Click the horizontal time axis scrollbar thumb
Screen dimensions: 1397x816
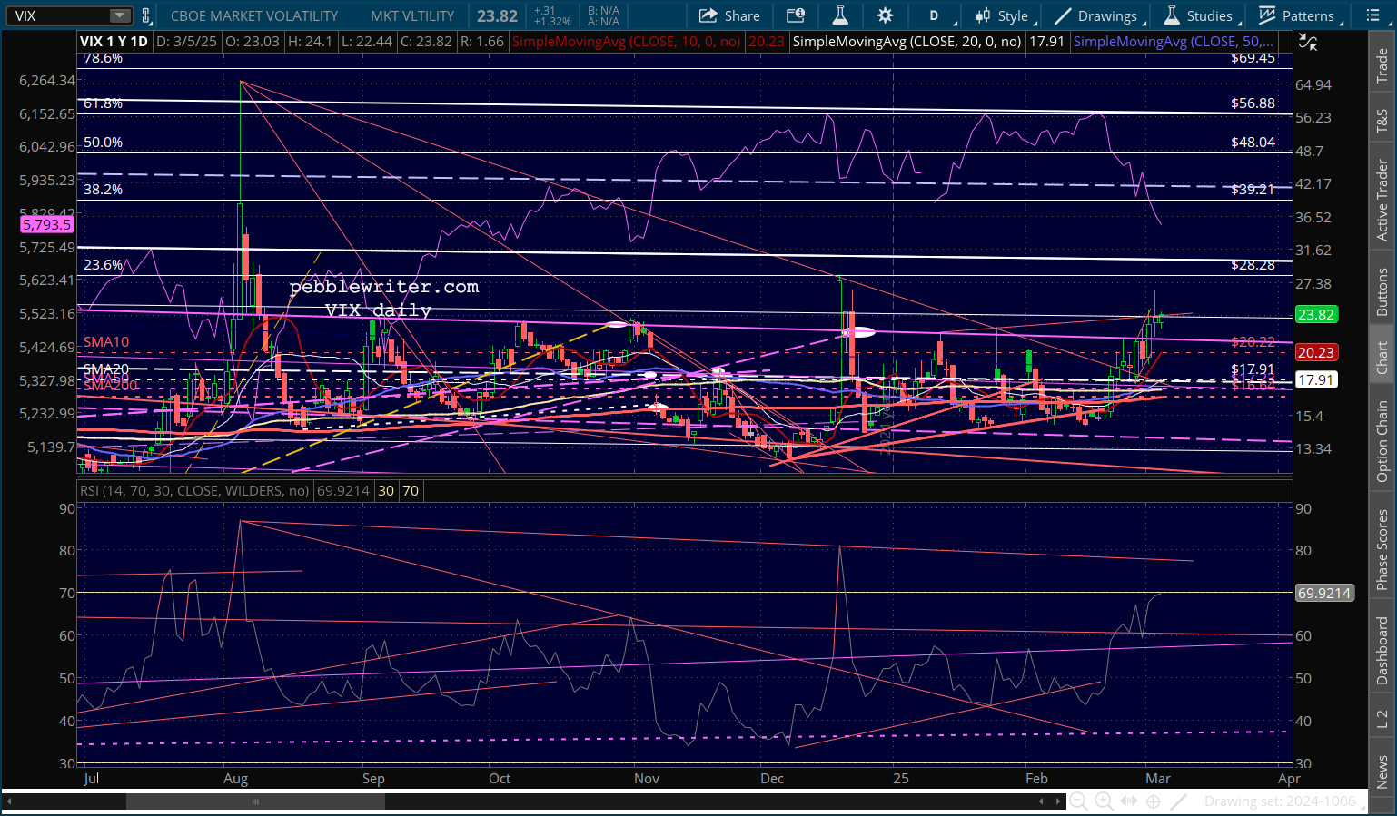point(255,801)
